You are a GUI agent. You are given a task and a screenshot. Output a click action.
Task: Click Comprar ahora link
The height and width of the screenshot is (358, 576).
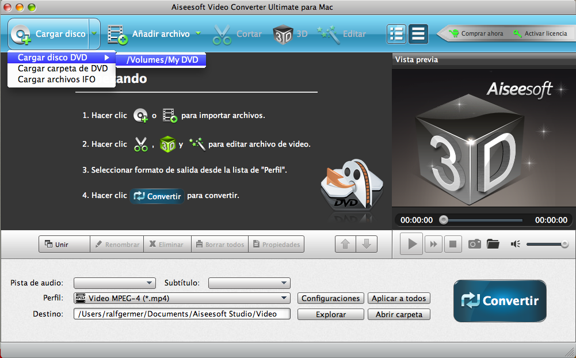[x=476, y=33]
